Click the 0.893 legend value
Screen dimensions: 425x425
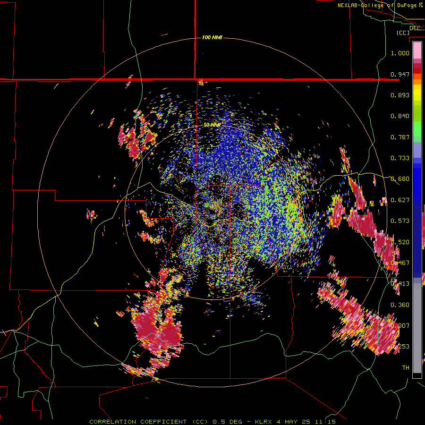click(400, 95)
